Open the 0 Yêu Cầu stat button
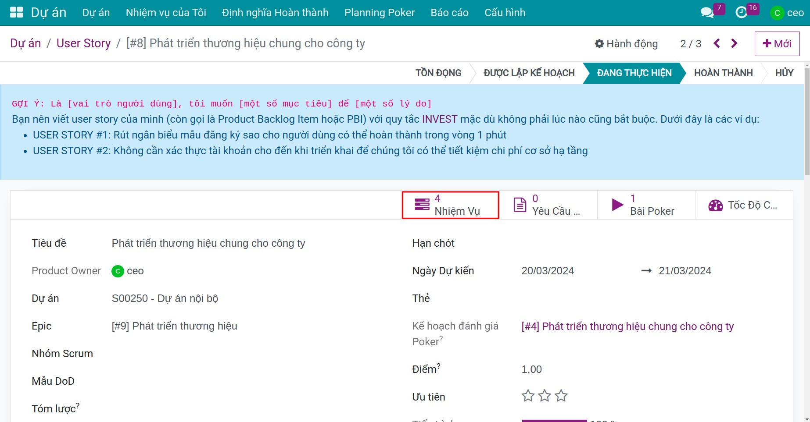Screen dimensions: 810x422 click(548, 205)
